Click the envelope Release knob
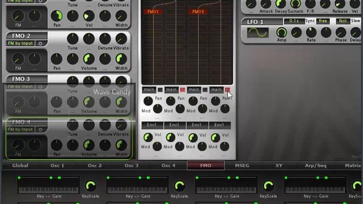This screenshot has width=363, height=204. tap(340, 4)
